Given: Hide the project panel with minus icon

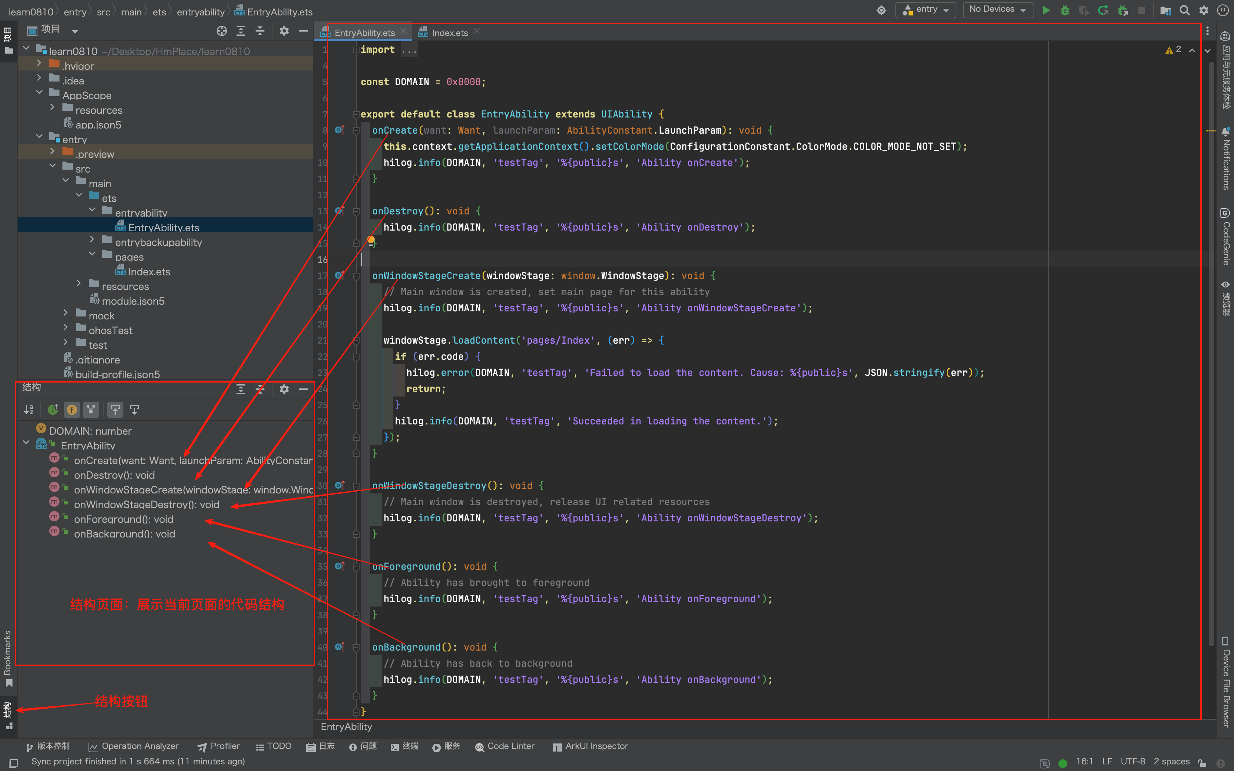Looking at the screenshot, I should coord(303,31).
